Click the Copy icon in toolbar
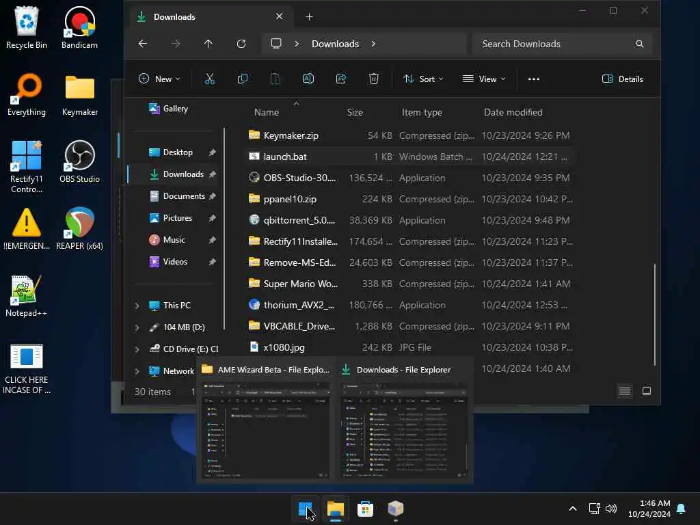Viewport: 700px width, 525px height. (243, 79)
